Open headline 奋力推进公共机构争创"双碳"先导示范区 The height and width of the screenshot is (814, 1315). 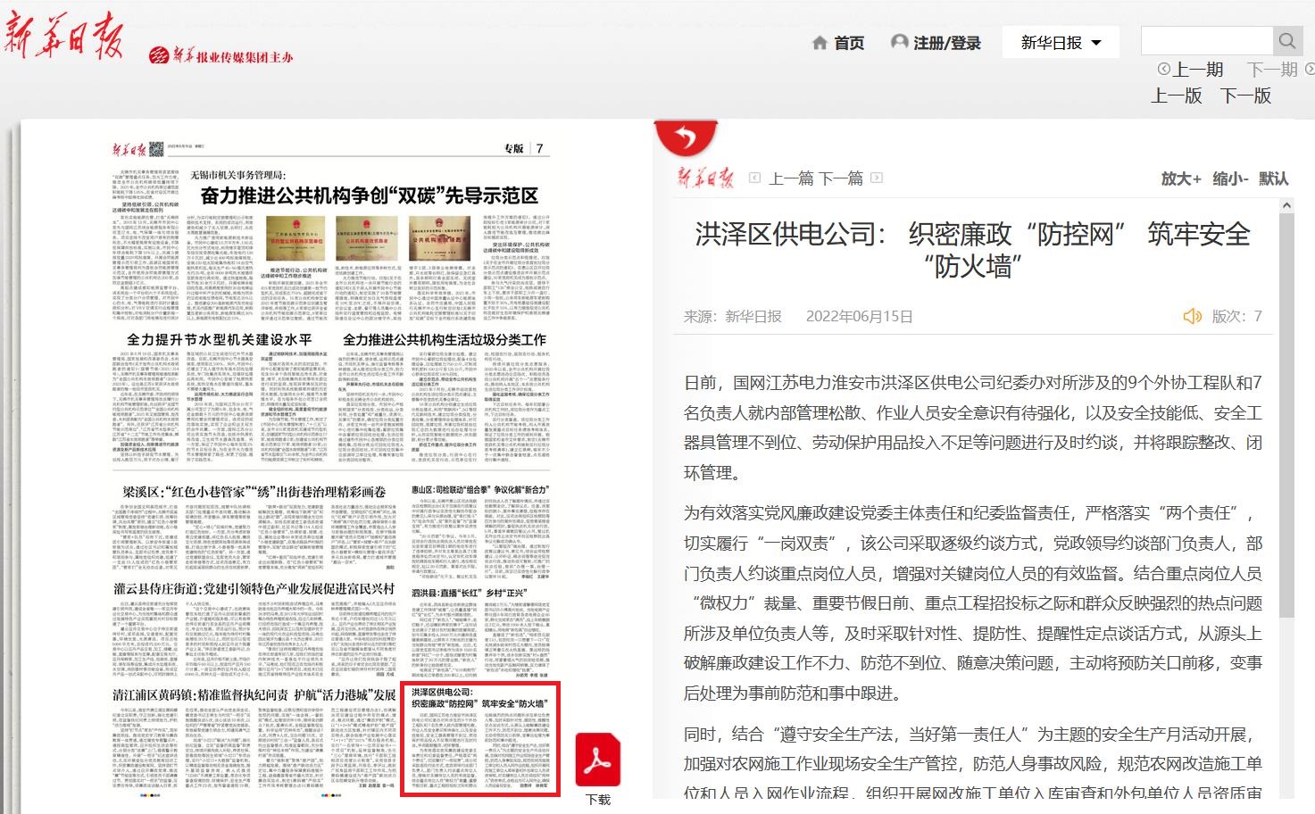tap(369, 195)
